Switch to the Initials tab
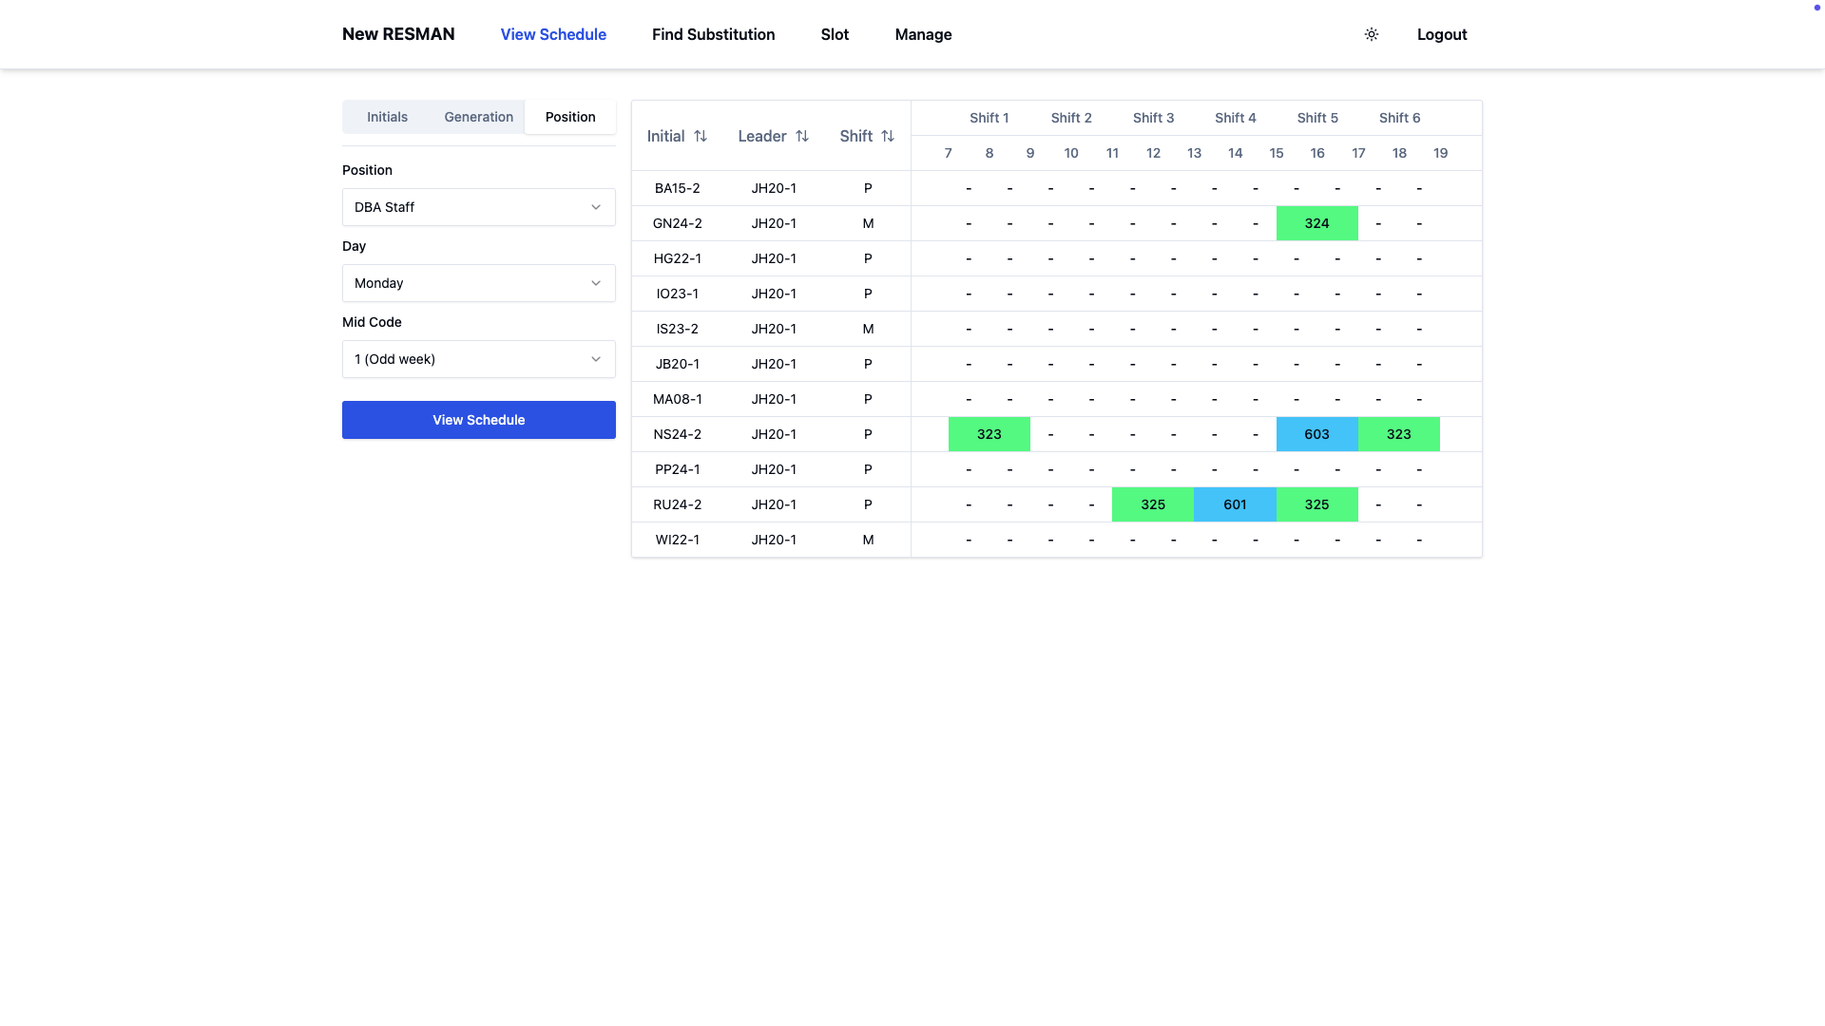 click(387, 117)
